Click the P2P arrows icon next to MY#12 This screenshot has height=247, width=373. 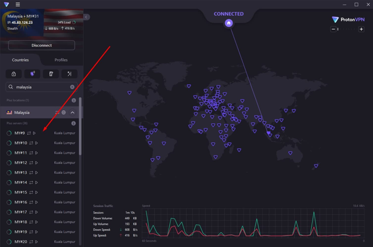click(31, 163)
